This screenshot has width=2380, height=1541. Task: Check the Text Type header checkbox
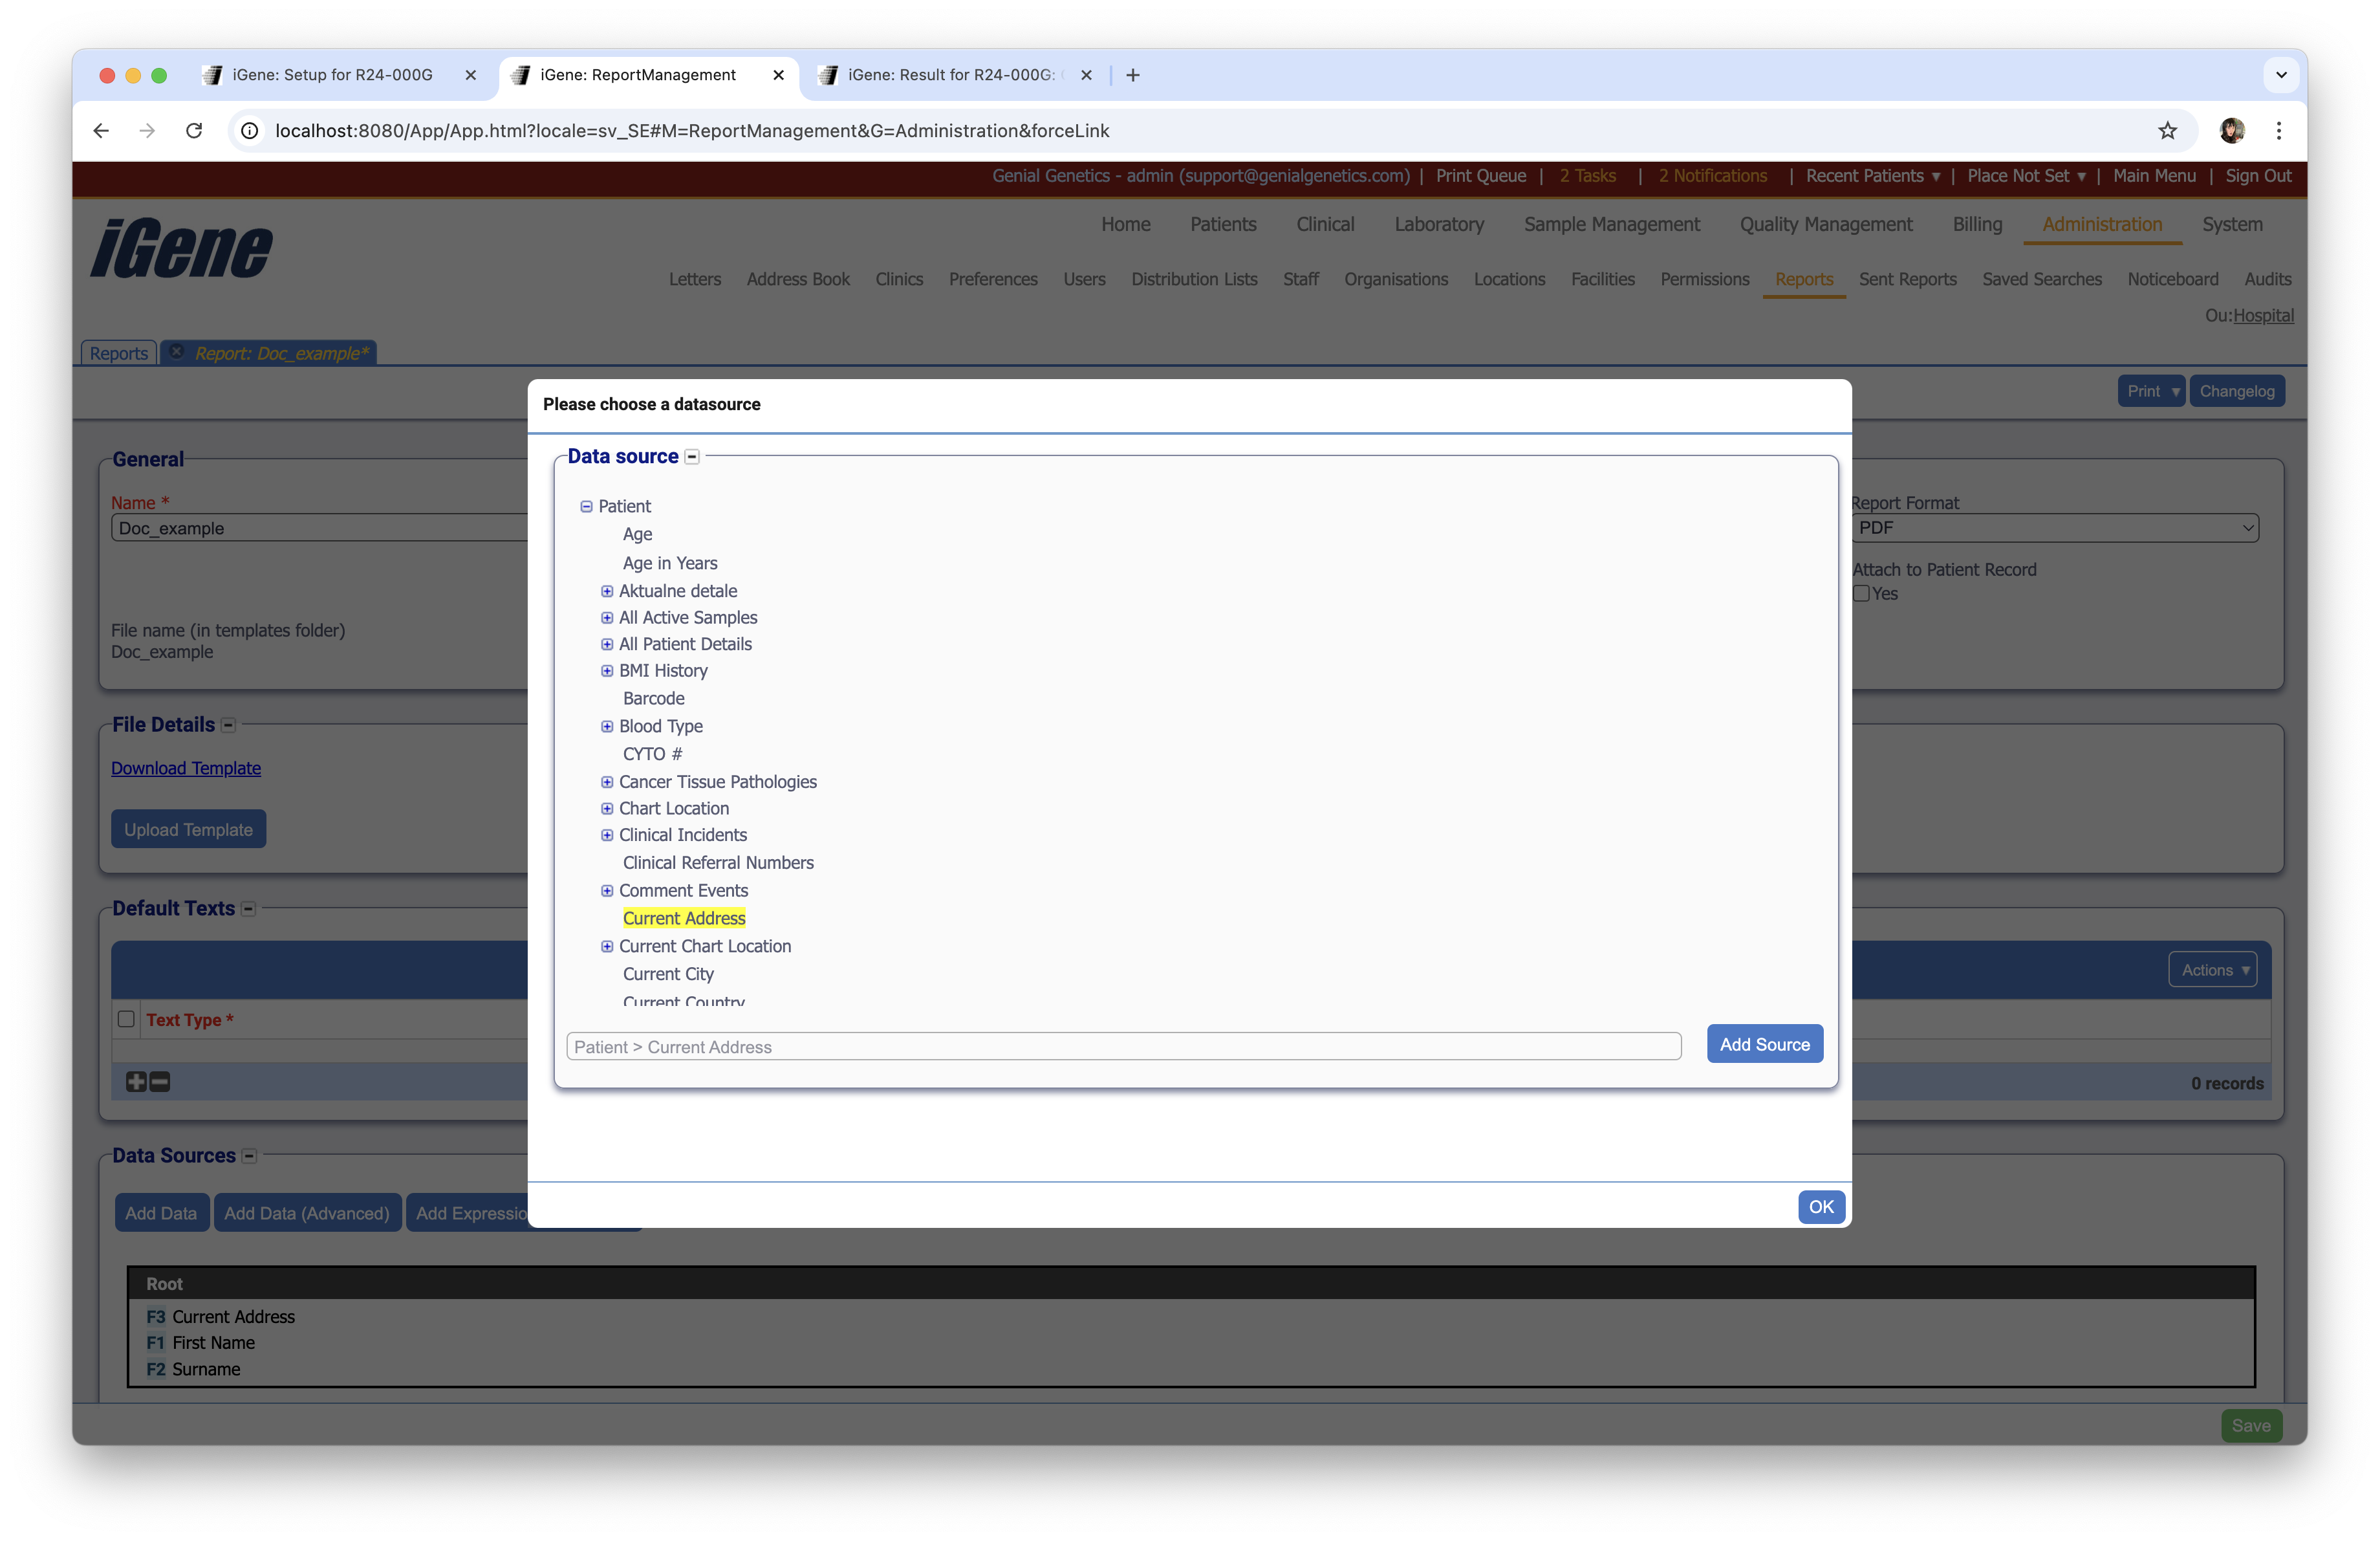126,1019
